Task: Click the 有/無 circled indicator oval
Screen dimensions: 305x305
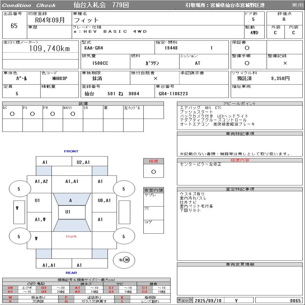Action: coord(124,260)
